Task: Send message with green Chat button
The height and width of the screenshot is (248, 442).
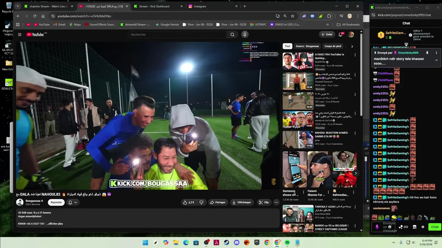Action: [435, 227]
